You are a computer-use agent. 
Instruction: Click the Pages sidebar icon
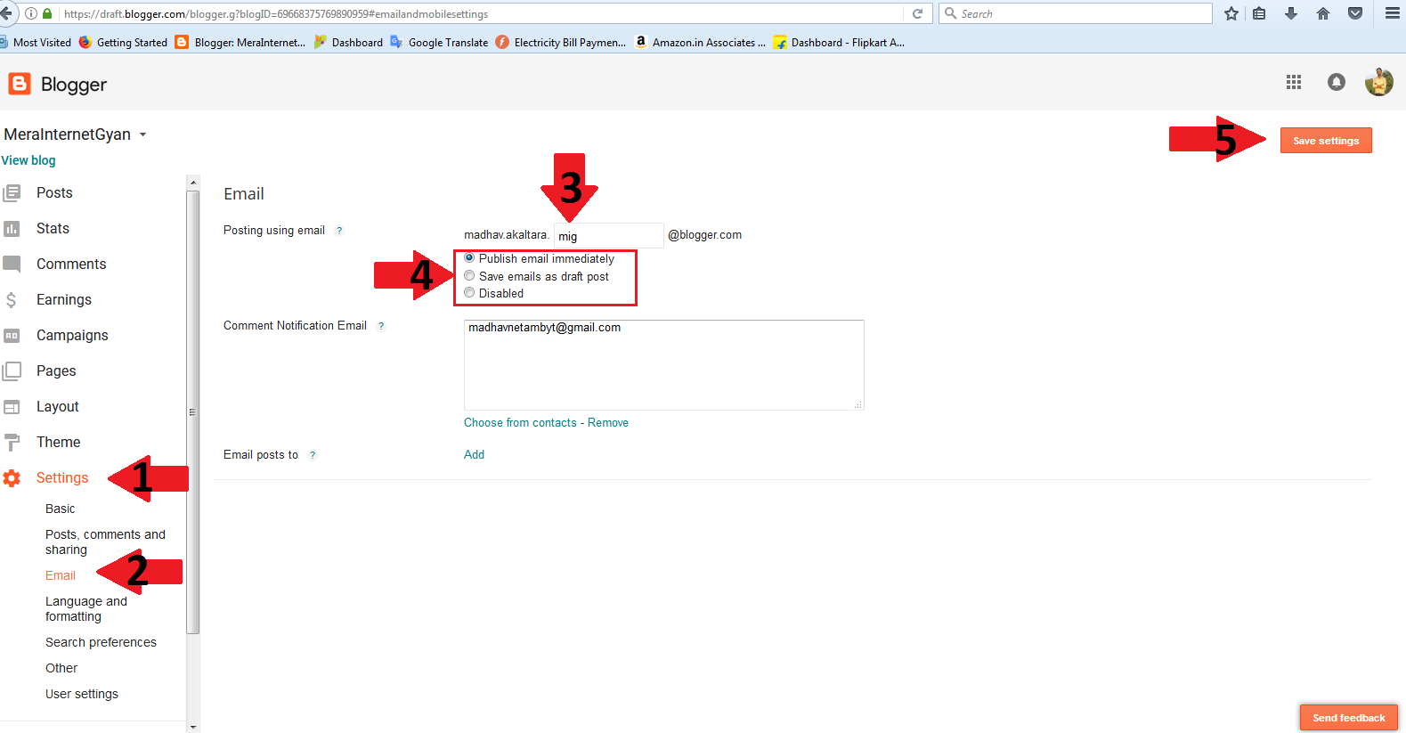[12, 371]
